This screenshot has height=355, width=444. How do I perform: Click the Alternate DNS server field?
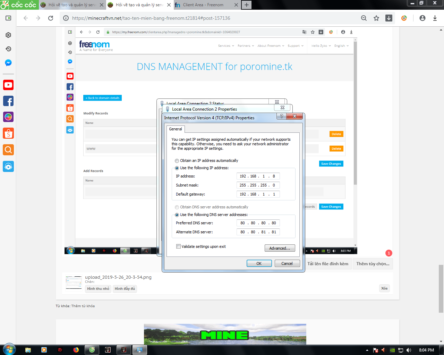click(x=258, y=232)
